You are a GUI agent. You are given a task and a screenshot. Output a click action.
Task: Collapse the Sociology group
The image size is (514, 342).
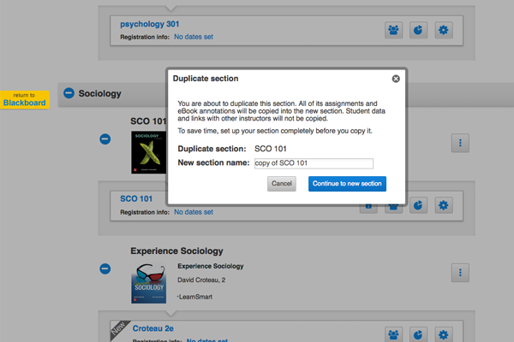tap(69, 93)
